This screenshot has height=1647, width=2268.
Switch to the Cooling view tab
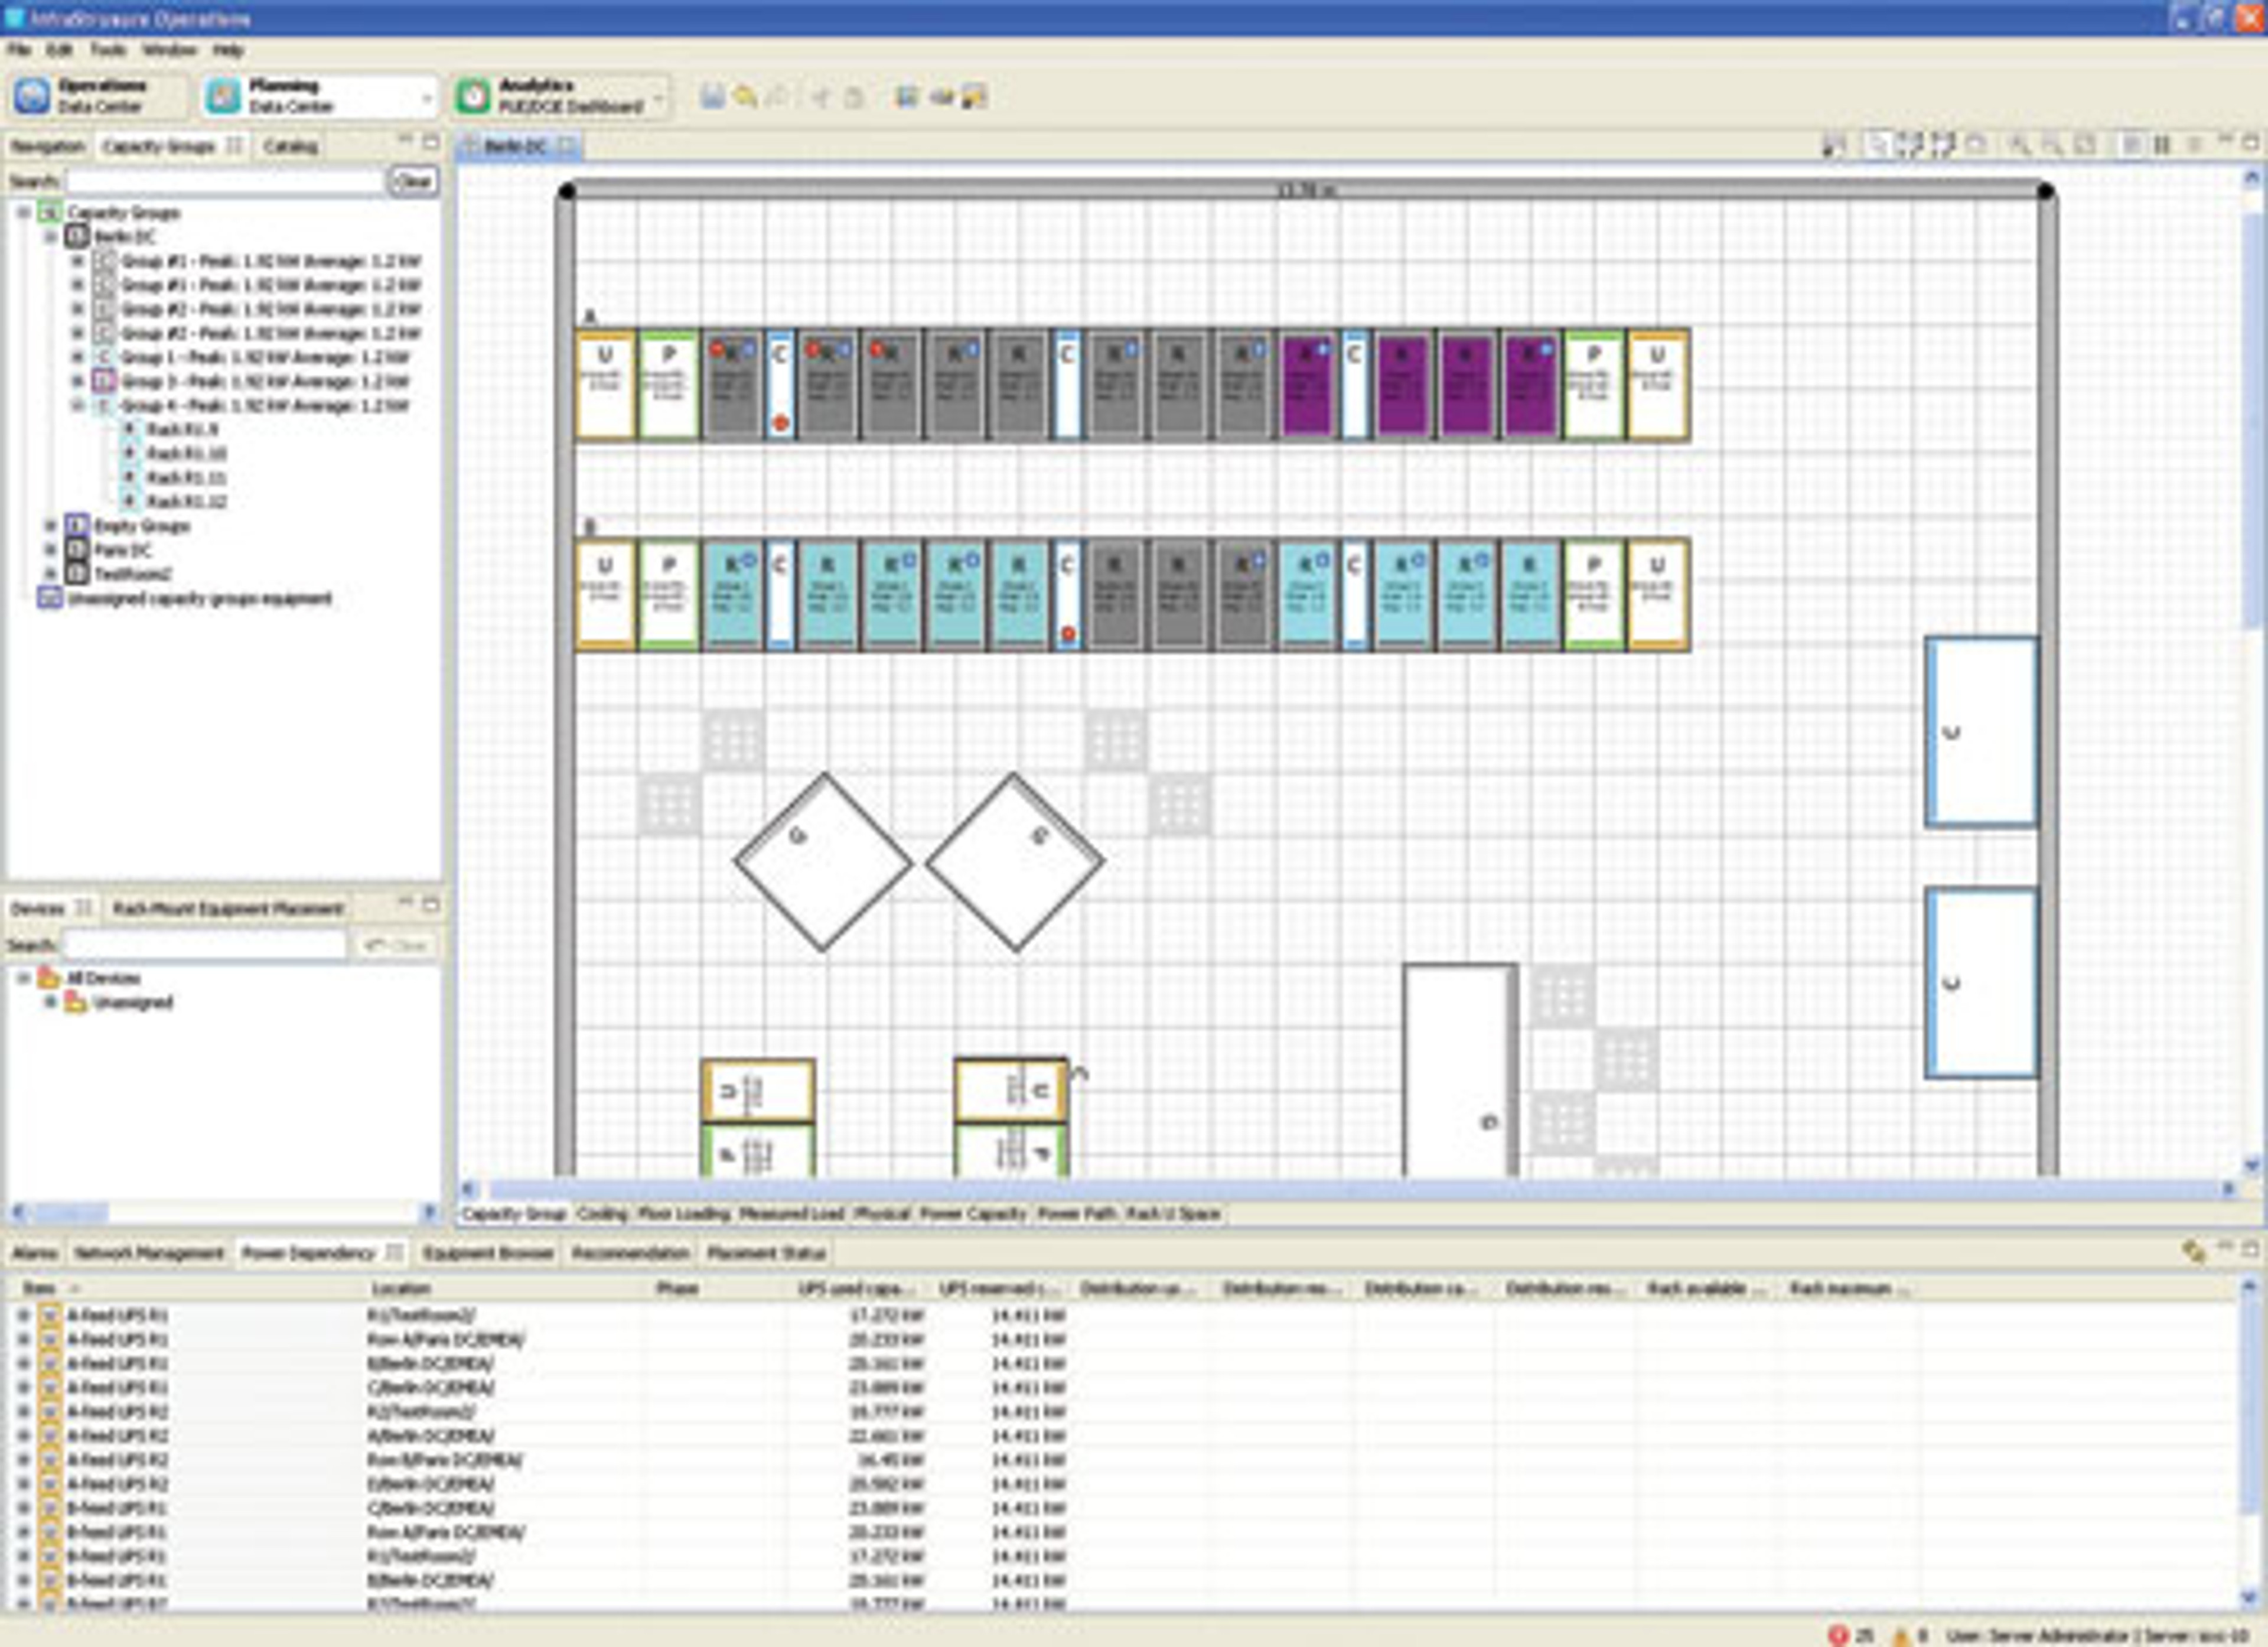click(602, 1213)
